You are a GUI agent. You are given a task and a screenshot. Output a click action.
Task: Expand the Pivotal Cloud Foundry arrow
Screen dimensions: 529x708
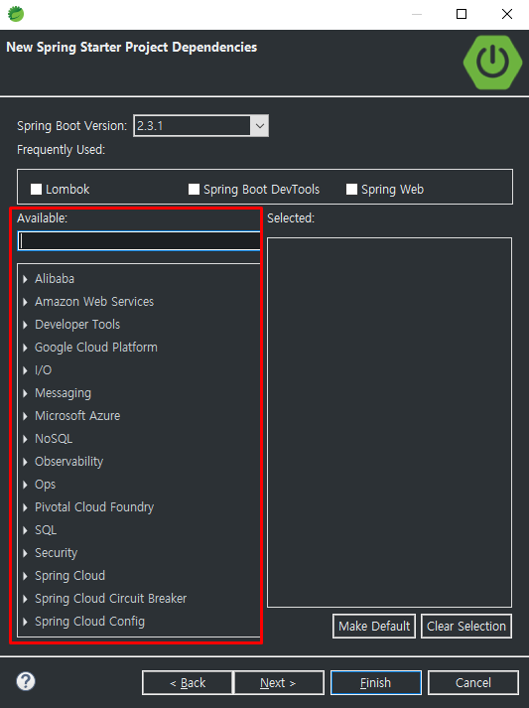click(x=25, y=507)
